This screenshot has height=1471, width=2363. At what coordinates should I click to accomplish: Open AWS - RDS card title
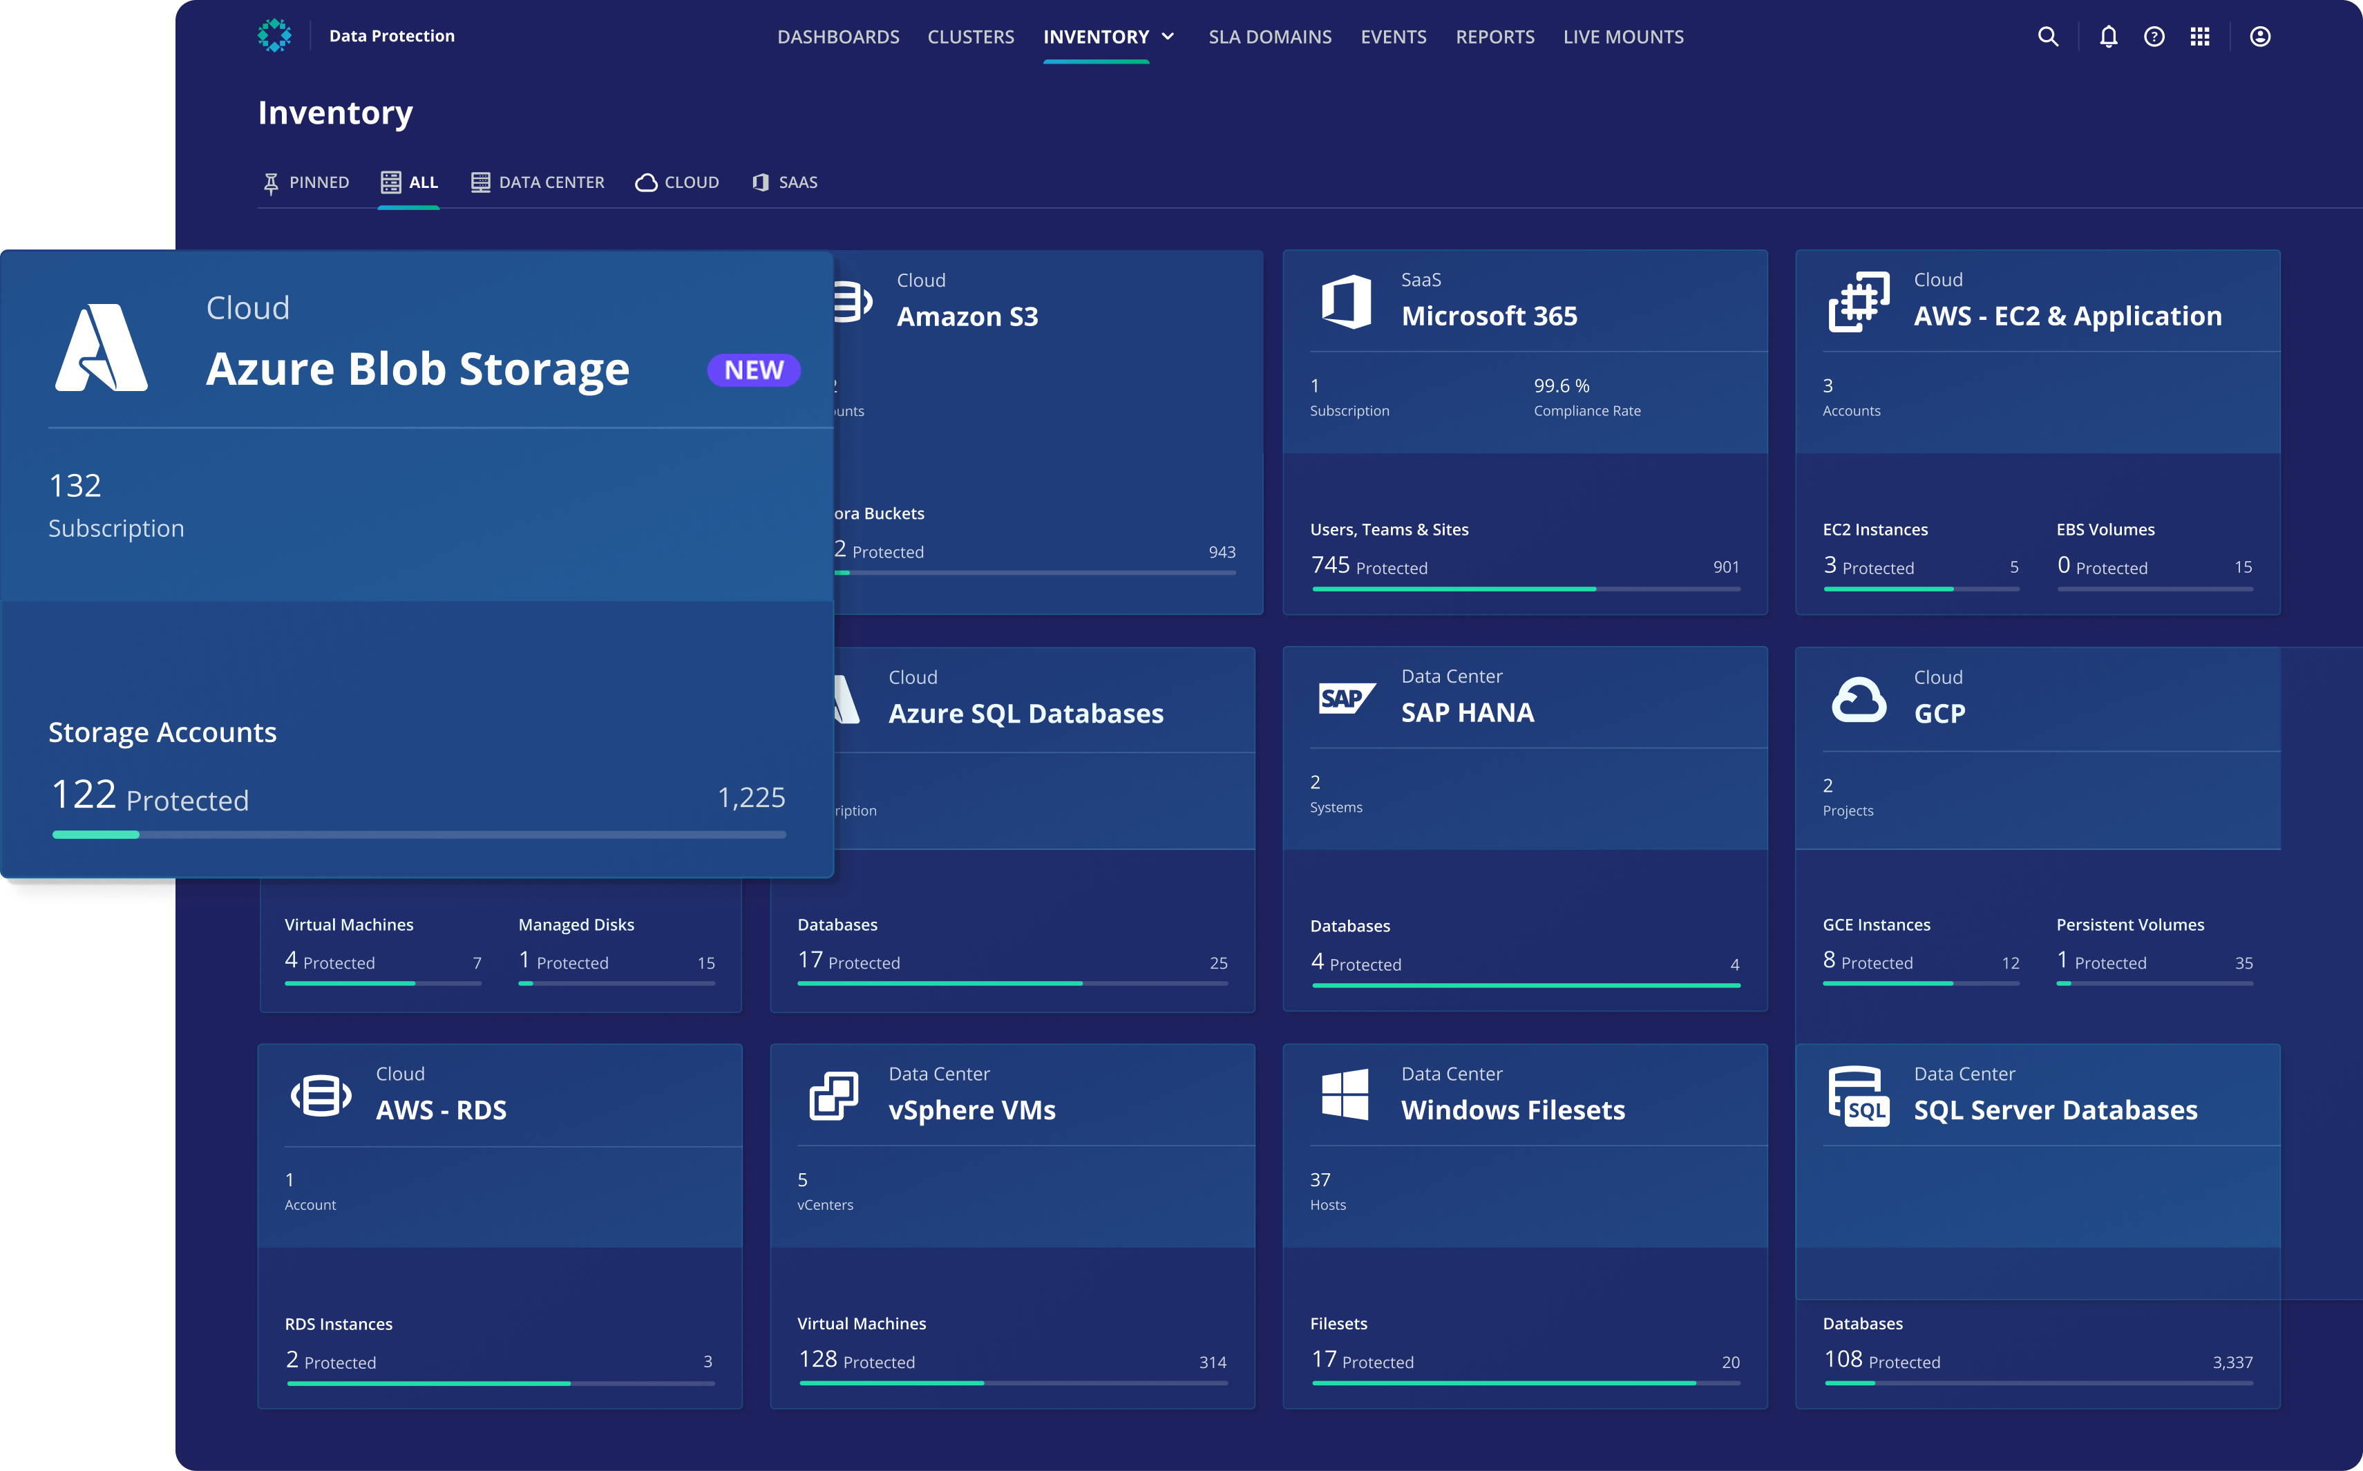441,1110
